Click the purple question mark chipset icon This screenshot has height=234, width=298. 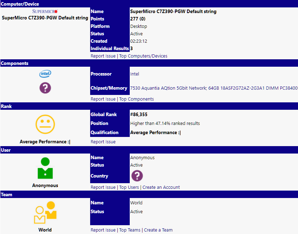coord(45,88)
